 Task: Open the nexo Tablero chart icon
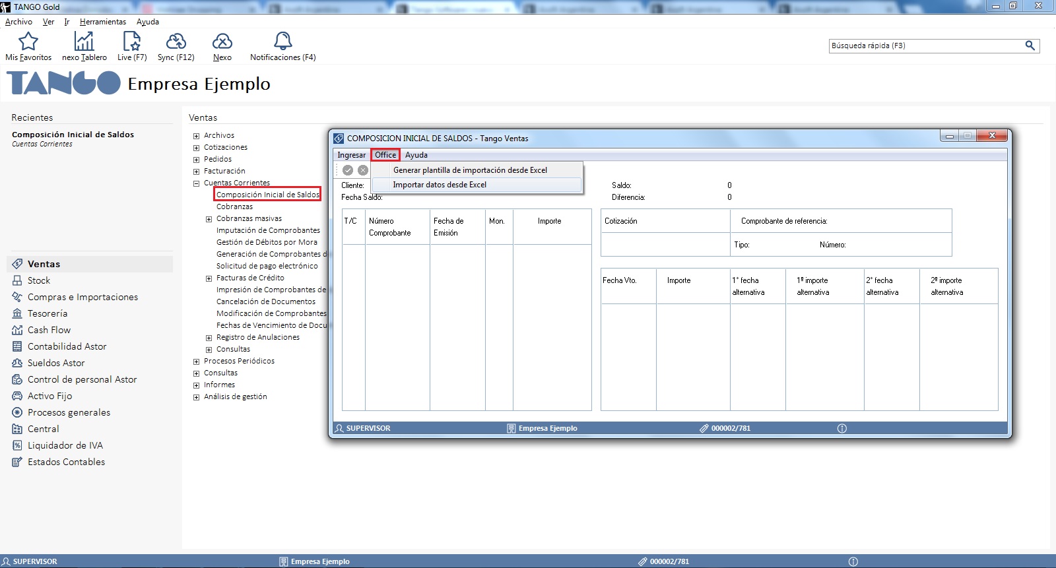click(84, 42)
